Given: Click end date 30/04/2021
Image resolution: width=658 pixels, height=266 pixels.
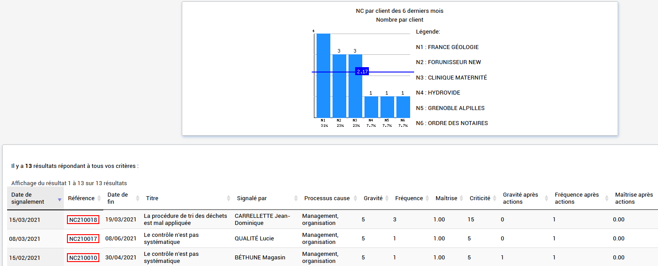Looking at the screenshot, I should tap(121, 258).
